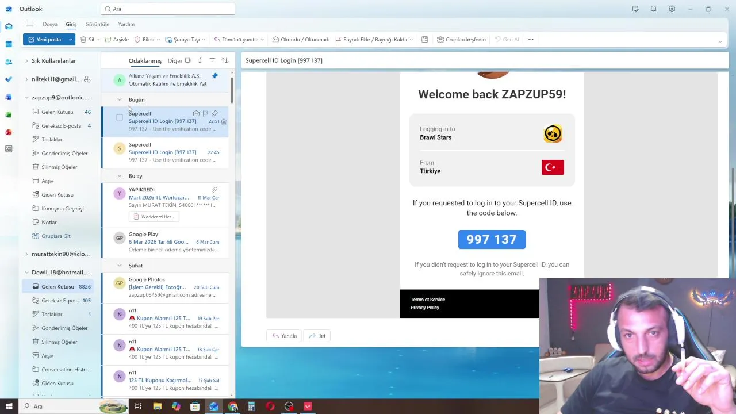Screen dimensions: 736x414
Task: Open Windows Task View in taskbar
Action: tap(138, 407)
